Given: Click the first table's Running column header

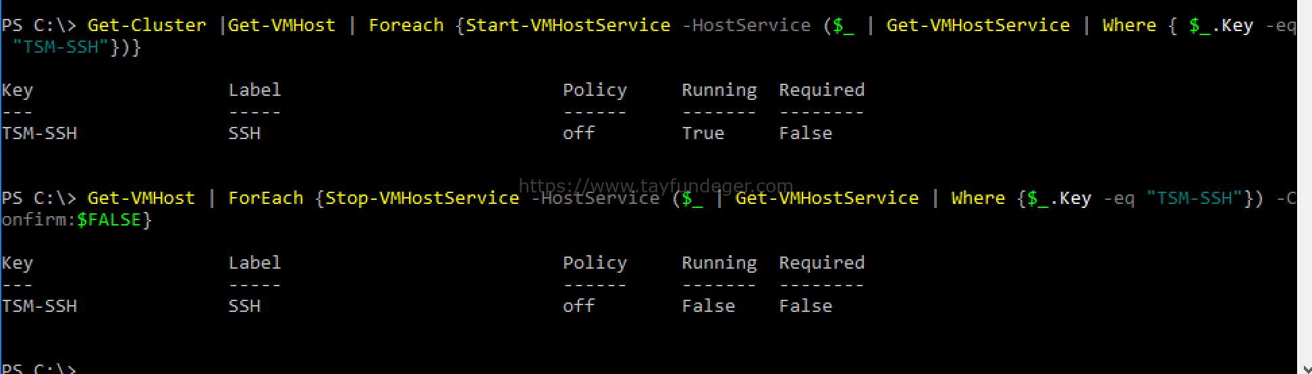Looking at the screenshot, I should click(x=719, y=90).
